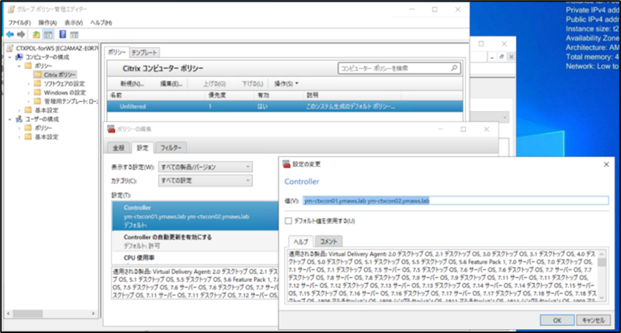The width and height of the screenshot is (621, 333).
Task: Click the Citrix ポリシー folder icon
Action: [x=37, y=75]
